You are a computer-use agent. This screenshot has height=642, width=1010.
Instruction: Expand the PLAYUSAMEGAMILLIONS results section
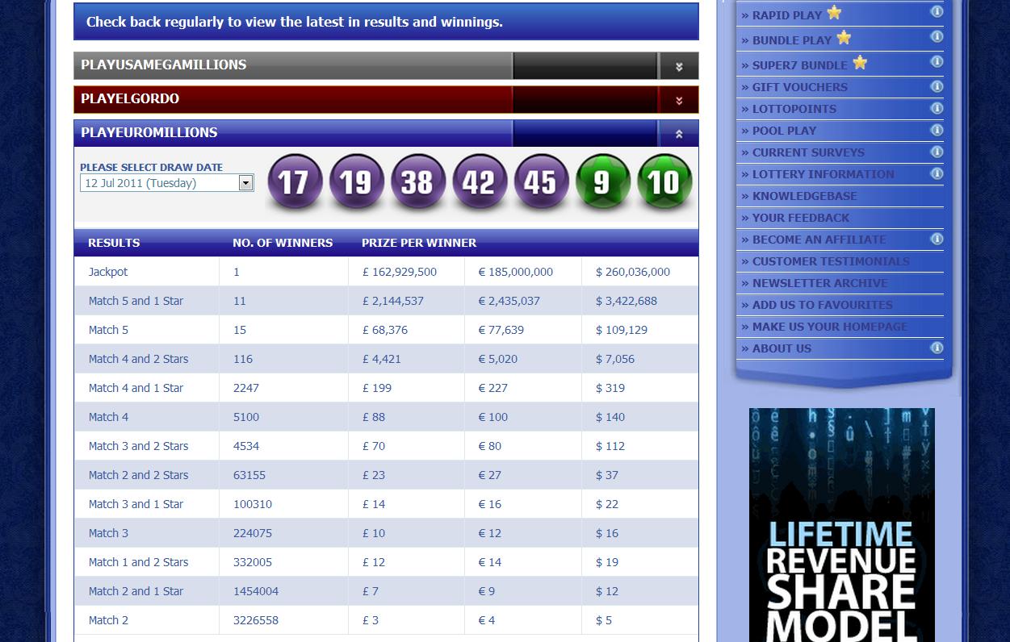[x=679, y=66]
